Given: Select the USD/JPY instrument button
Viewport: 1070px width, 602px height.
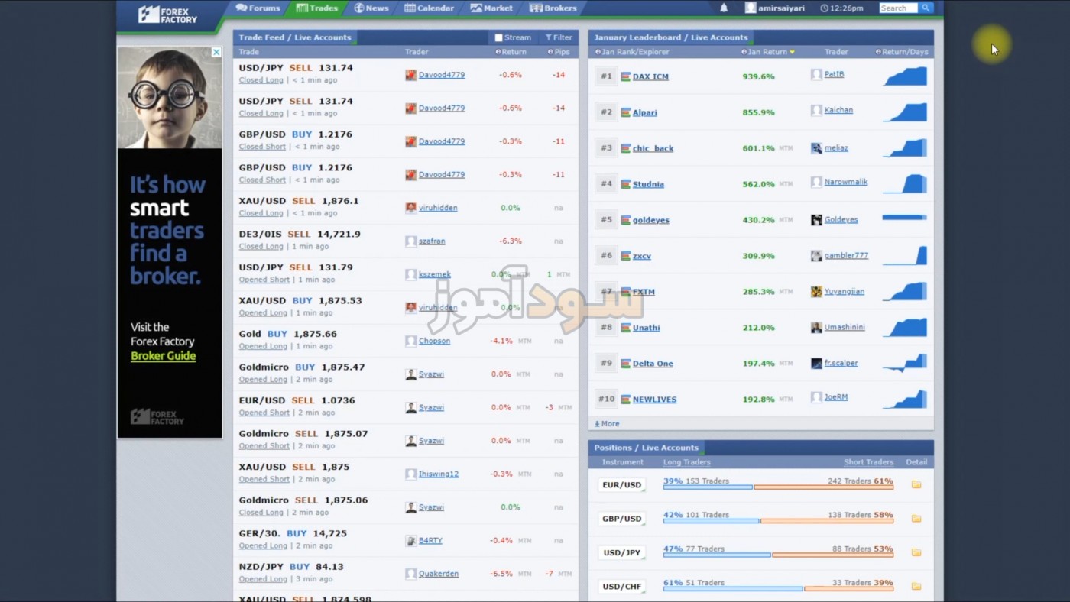Looking at the screenshot, I should click(x=621, y=552).
